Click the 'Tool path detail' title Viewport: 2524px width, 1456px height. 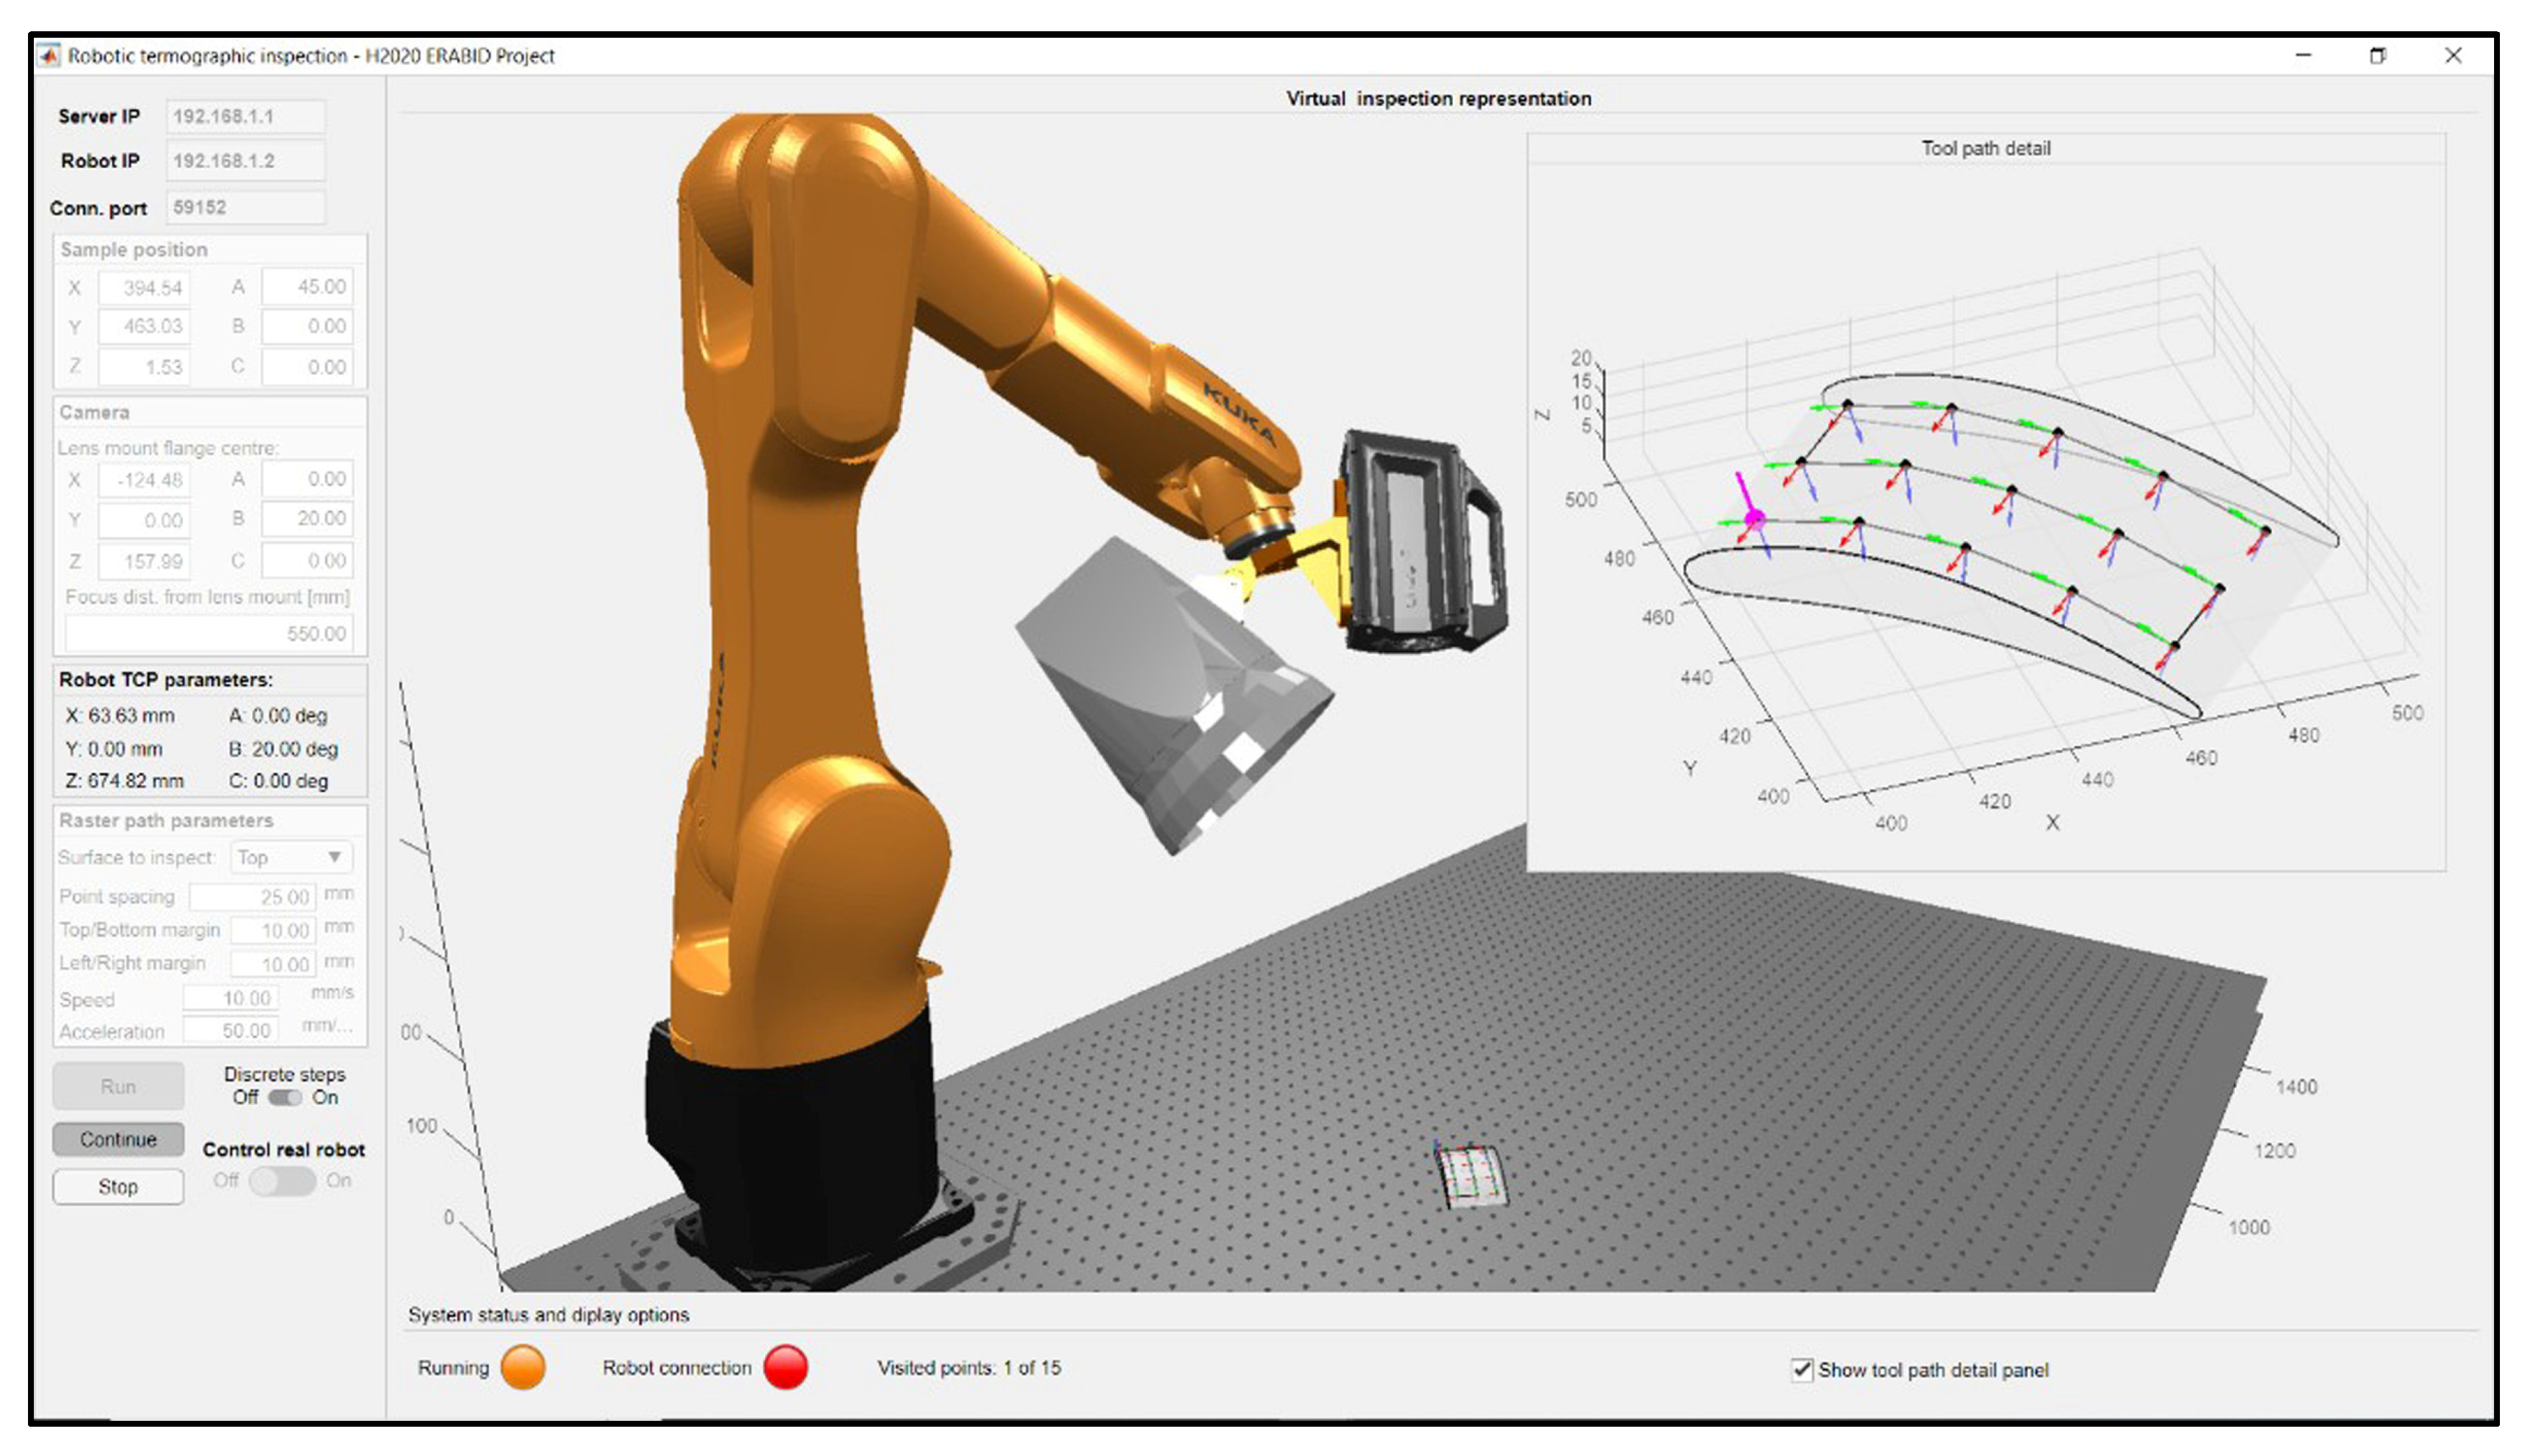[x=1985, y=148]
